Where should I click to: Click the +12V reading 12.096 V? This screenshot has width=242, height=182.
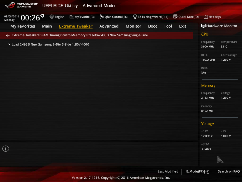[x=207, y=136]
